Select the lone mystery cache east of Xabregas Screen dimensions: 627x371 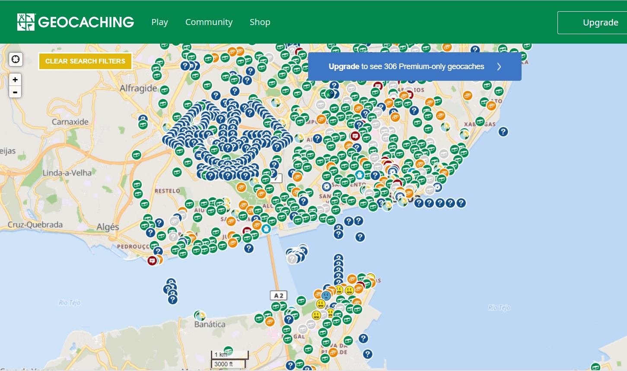(503, 132)
